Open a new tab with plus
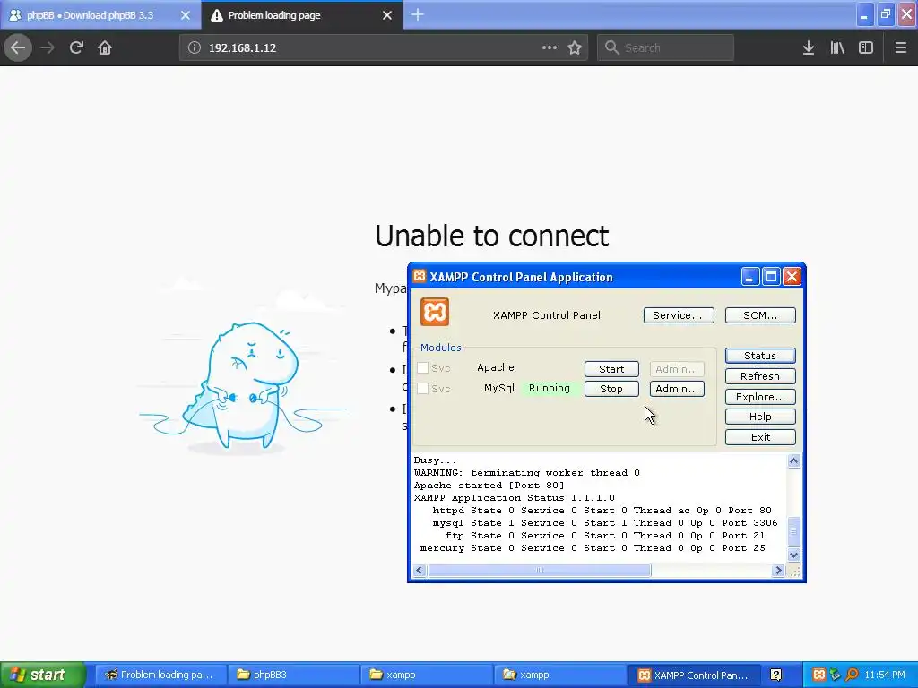 418,15
